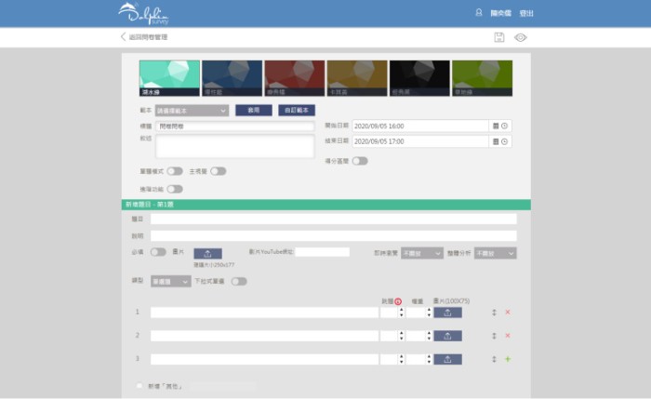Image resolution: width=651 pixels, height=399 pixels.
Task: Click 返回問卷管理 back link
Action: [x=144, y=37]
